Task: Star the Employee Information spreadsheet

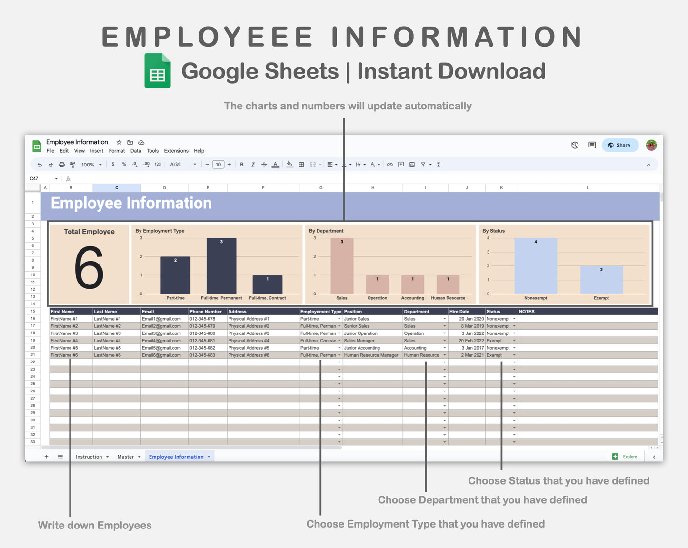Action: (118, 142)
